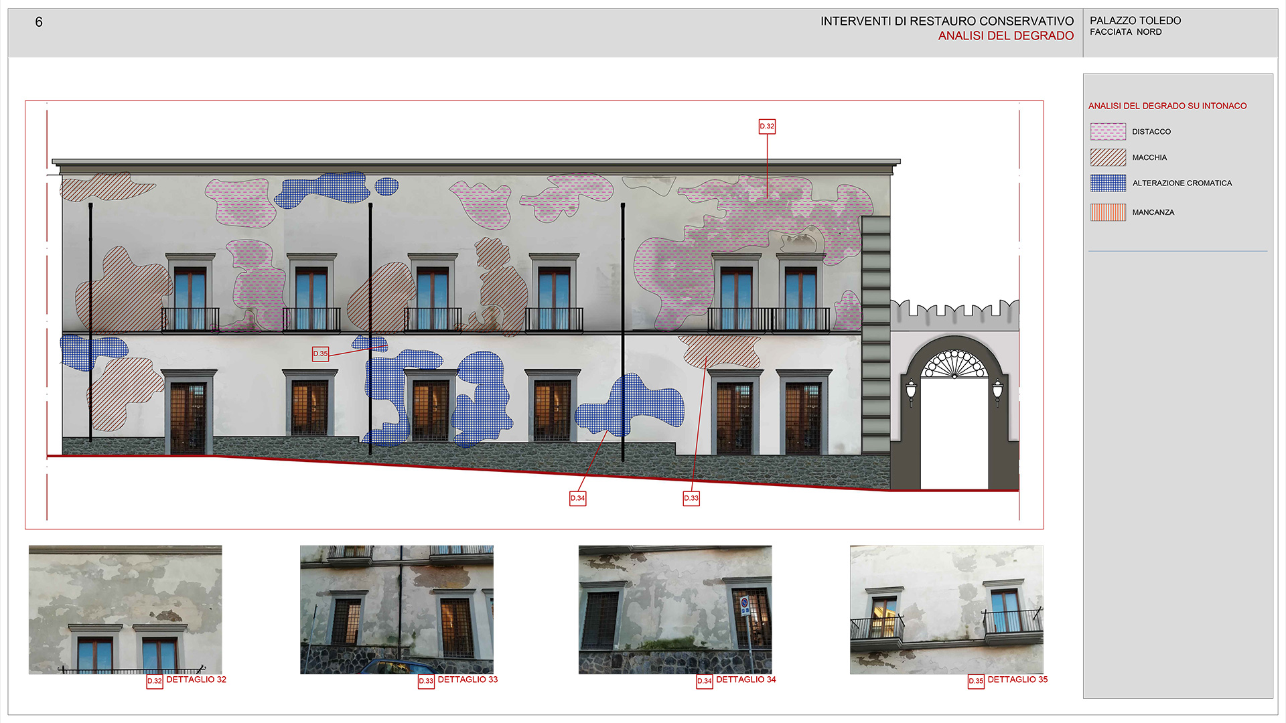The width and height of the screenshot is (1286, 723).
Task: Click the page number 6
Action: click(x=39, y=22)
